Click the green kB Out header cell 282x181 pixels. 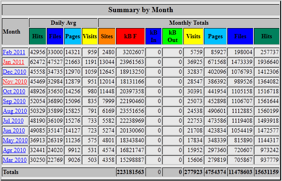coord(173,36)
